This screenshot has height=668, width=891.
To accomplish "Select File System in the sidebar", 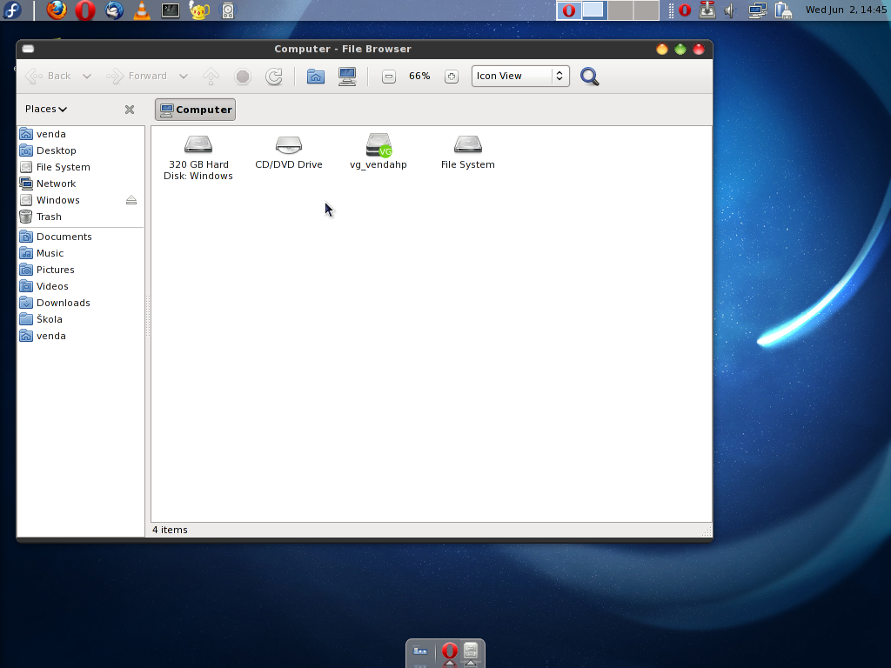I will [81, 167].
